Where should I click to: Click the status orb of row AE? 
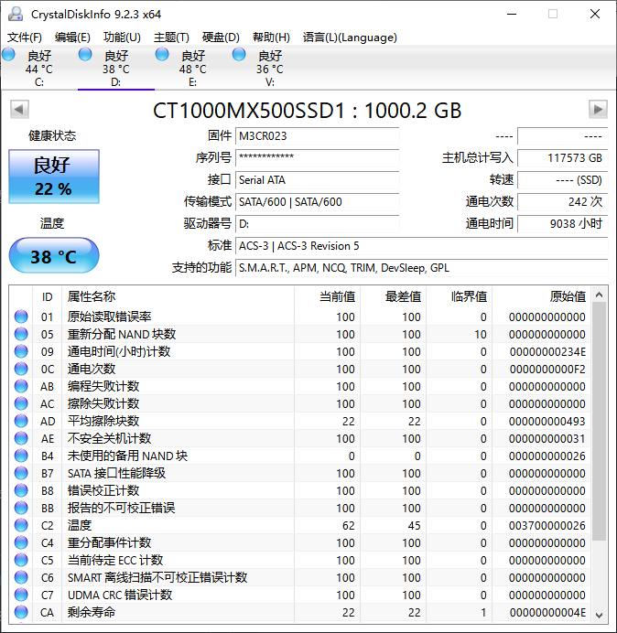[x=21, y=438]
